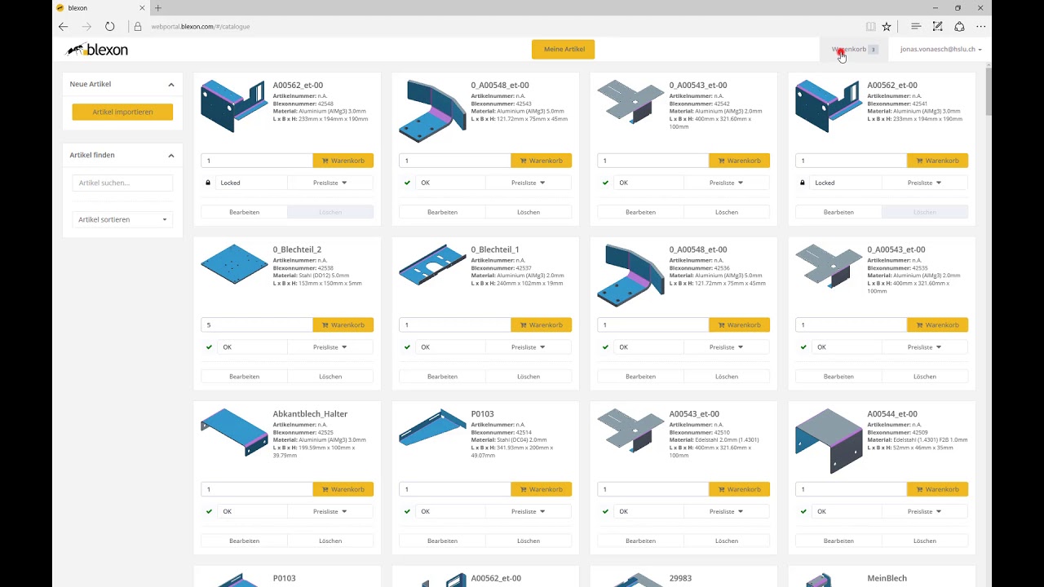Add Blexonnummer 42543 to Warenkorb

coord(542,161)
